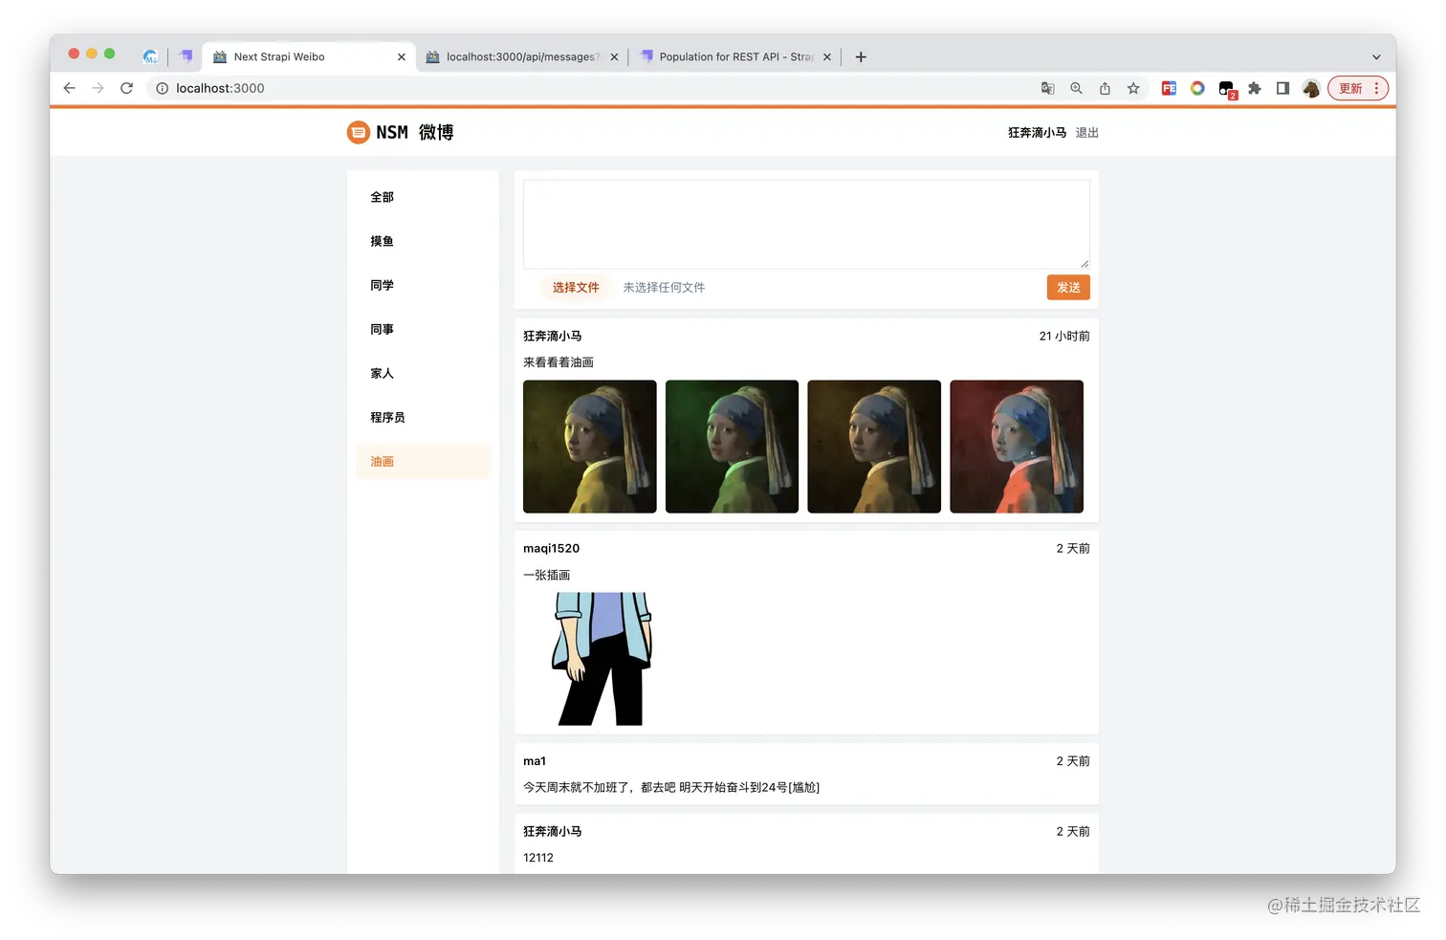
Task: Bookmark this page with the star icon
Action: pos(1133,88)
